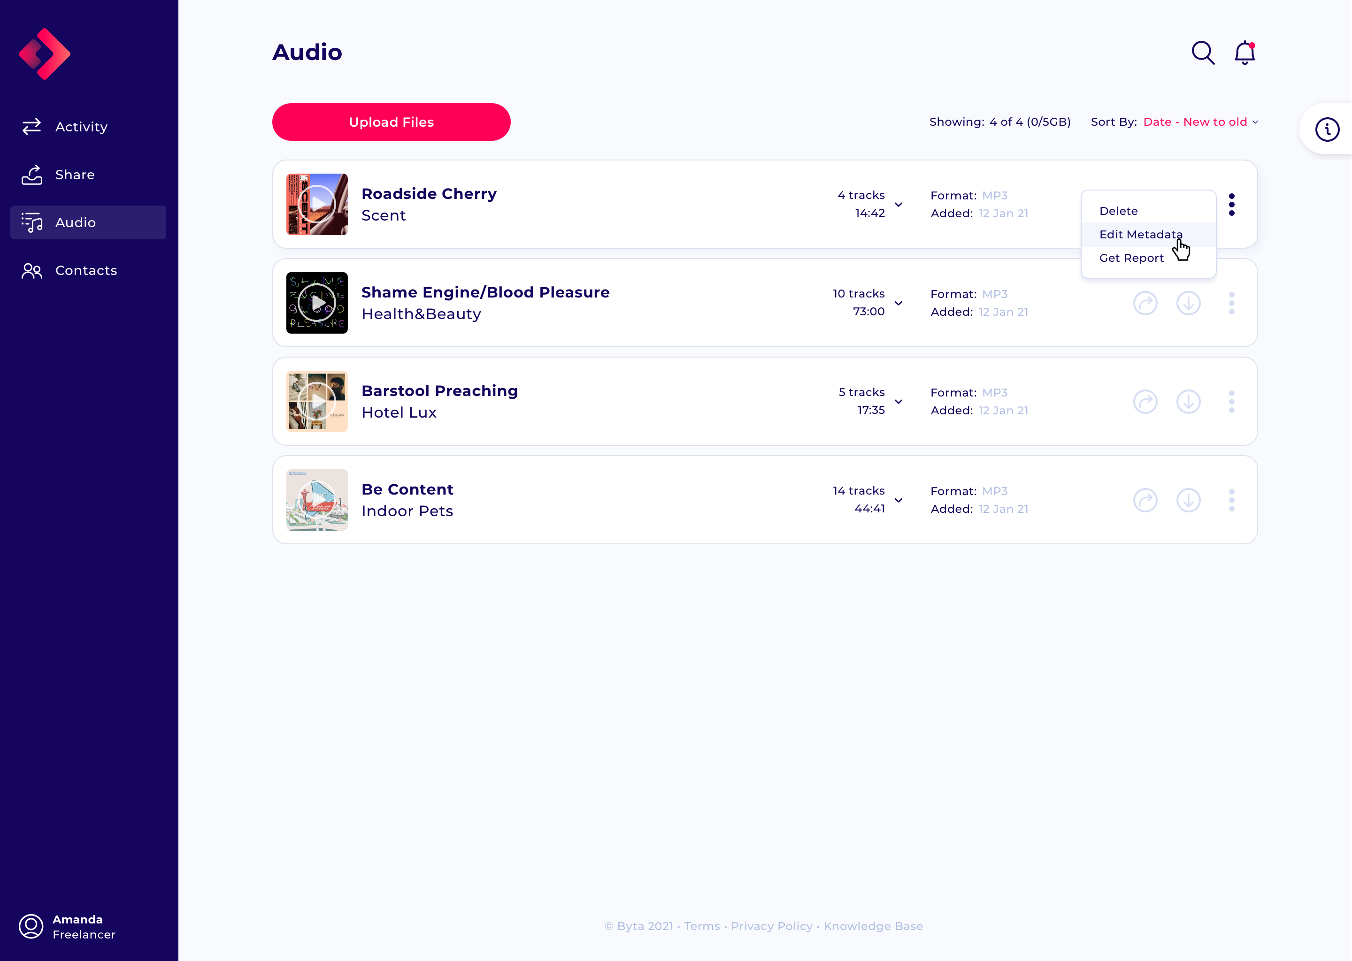Click the Audio sidebar icon

(x=32, y=221)
